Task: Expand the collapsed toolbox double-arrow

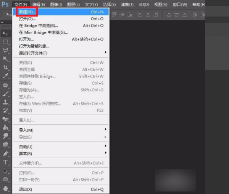Action: click(2, 23)
